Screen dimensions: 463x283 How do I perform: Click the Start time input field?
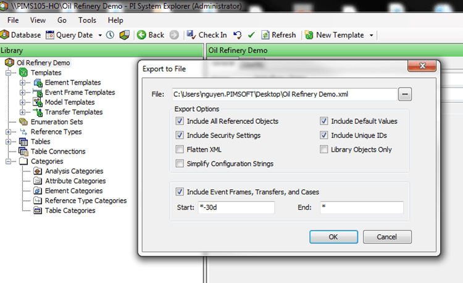(236, 207)
